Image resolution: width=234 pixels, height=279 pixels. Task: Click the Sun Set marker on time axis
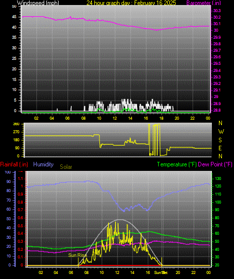point(161,272)
